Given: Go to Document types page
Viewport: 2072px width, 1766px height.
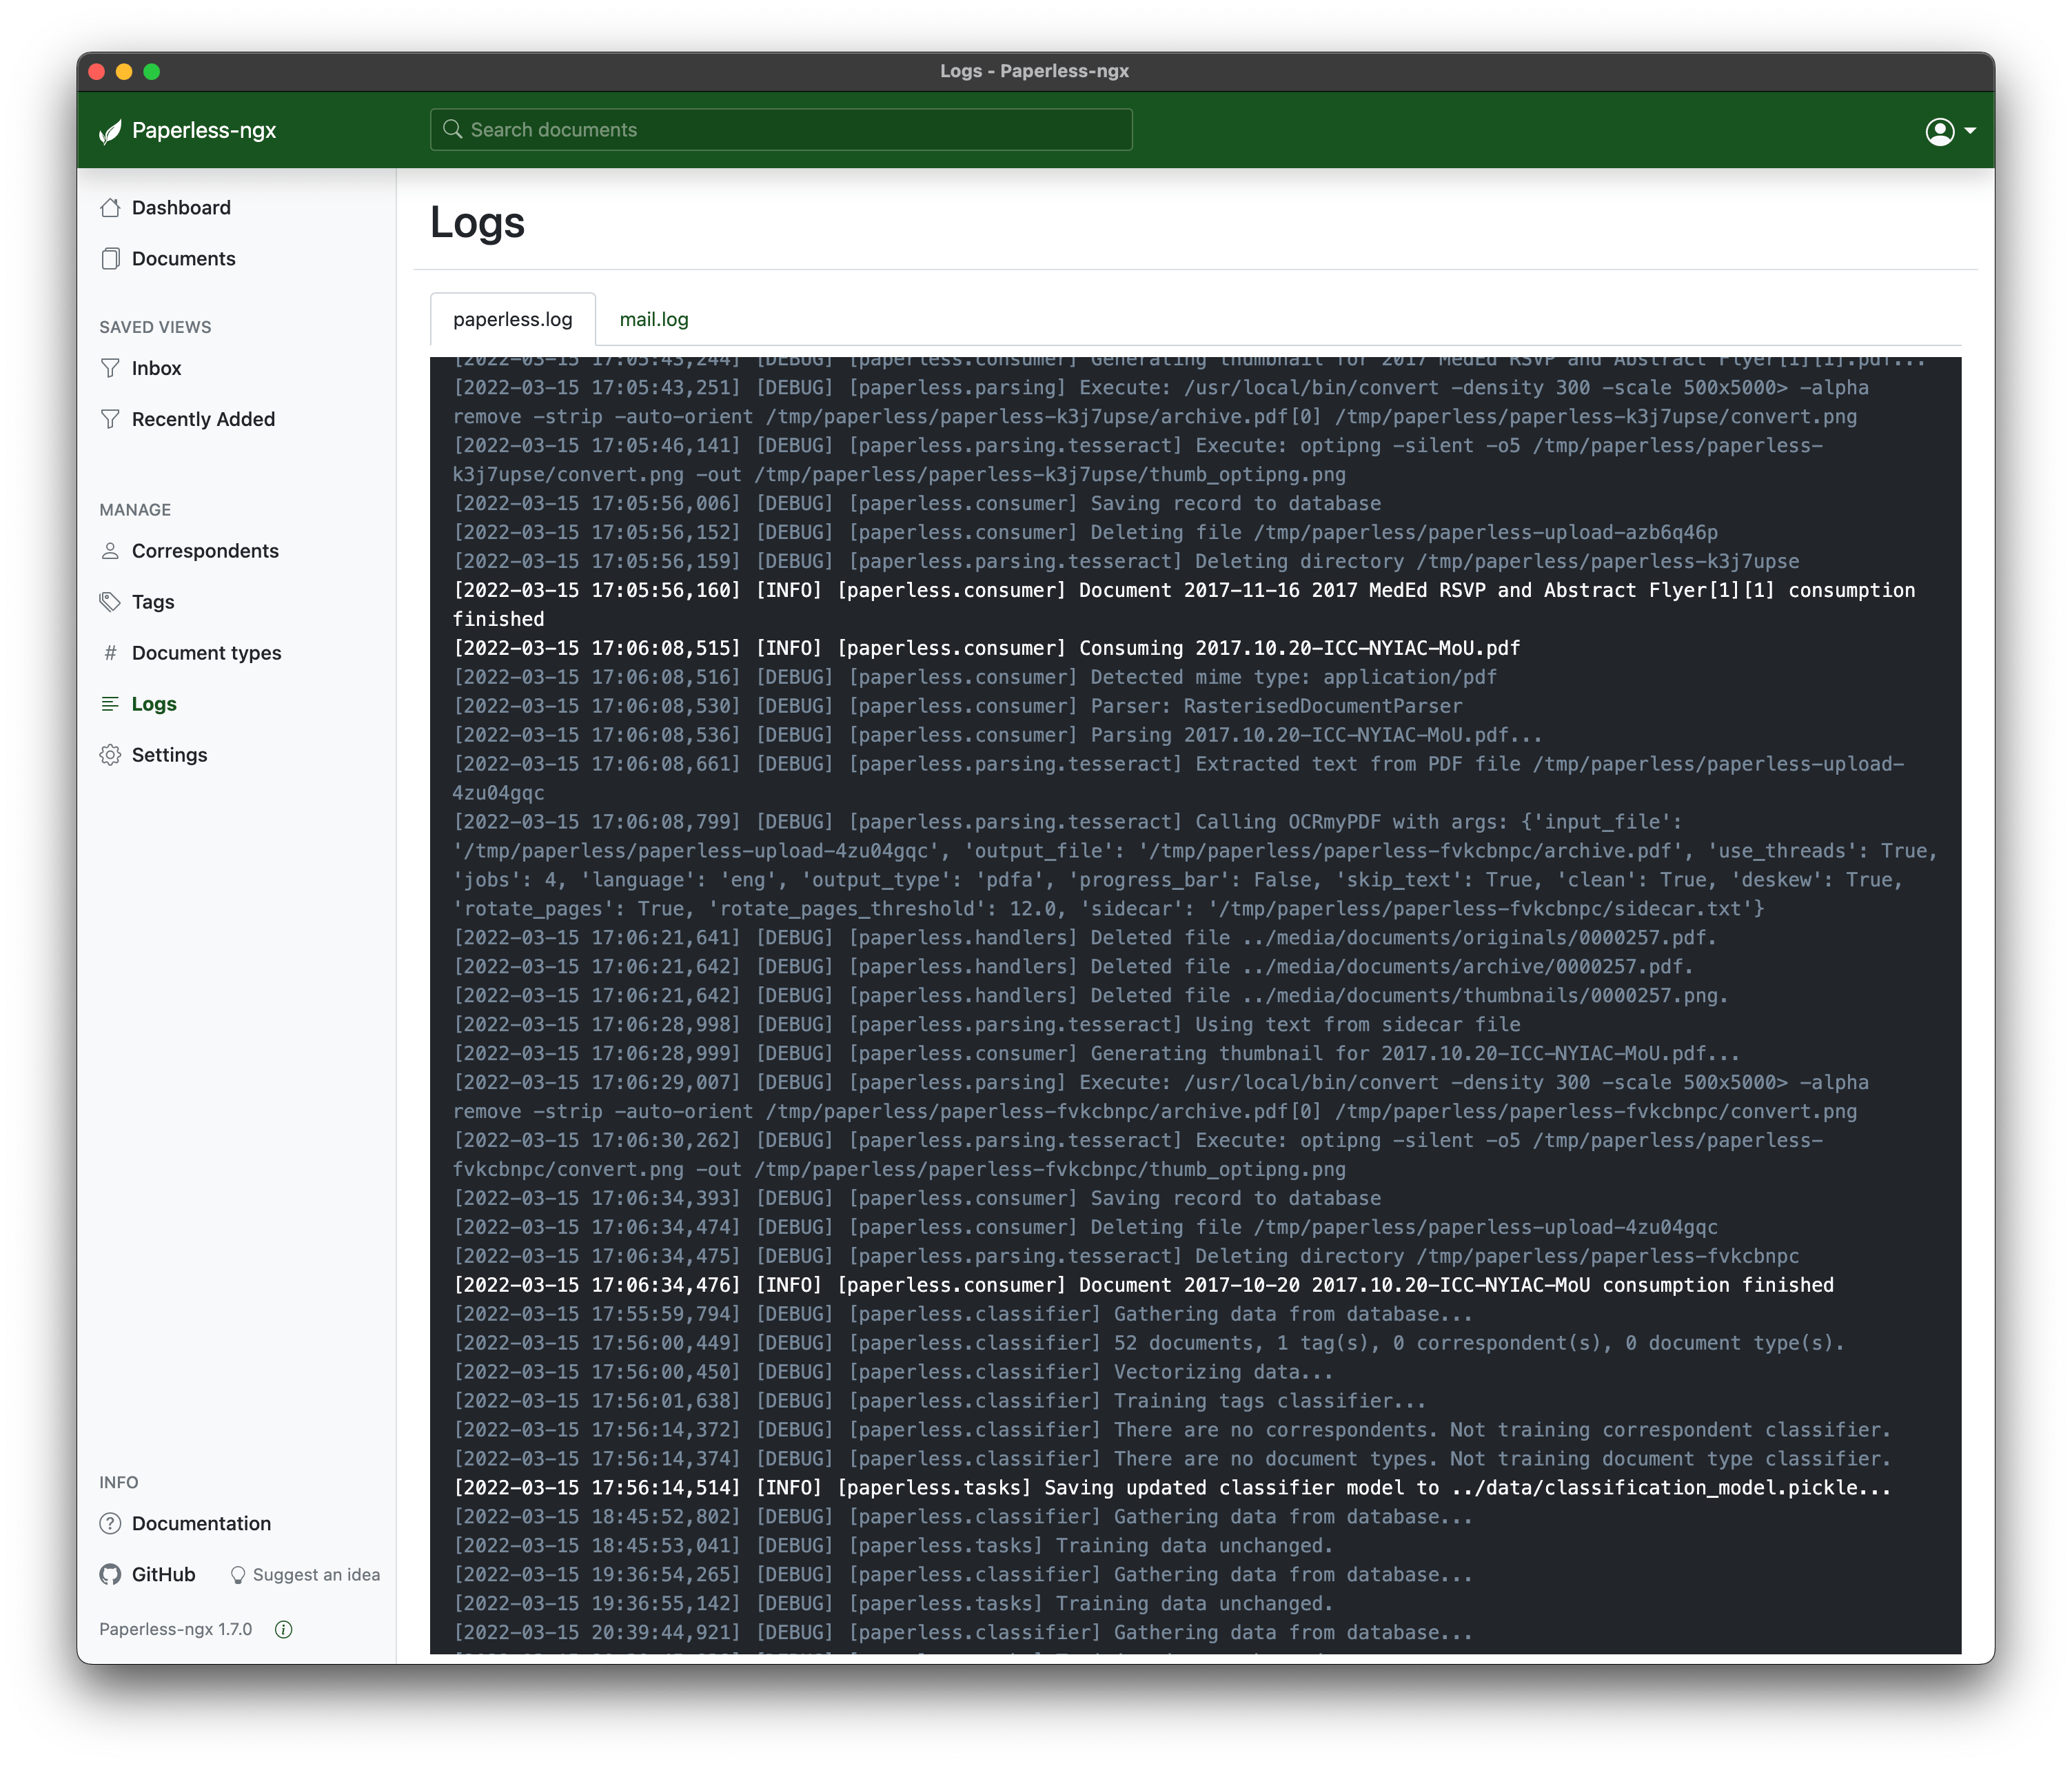Looking at the screenshot, I should pyautogui.click(x=206, y=654).
